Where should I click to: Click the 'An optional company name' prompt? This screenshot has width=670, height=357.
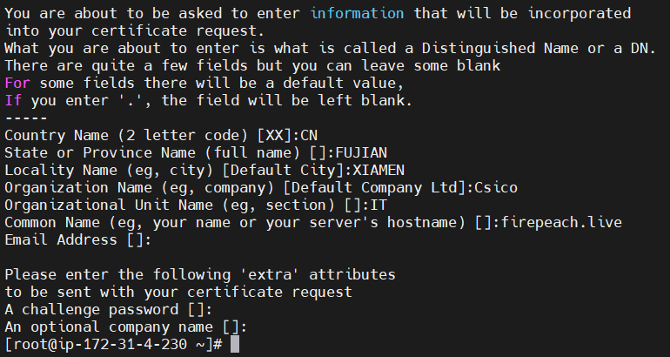pyautogui.click(x=125, y=327)
